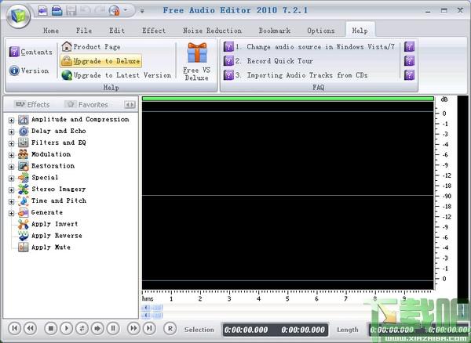471x343 pixels.
Task: Click the help icon right of FAQ row 3
Action: click(x=409, y=75)
